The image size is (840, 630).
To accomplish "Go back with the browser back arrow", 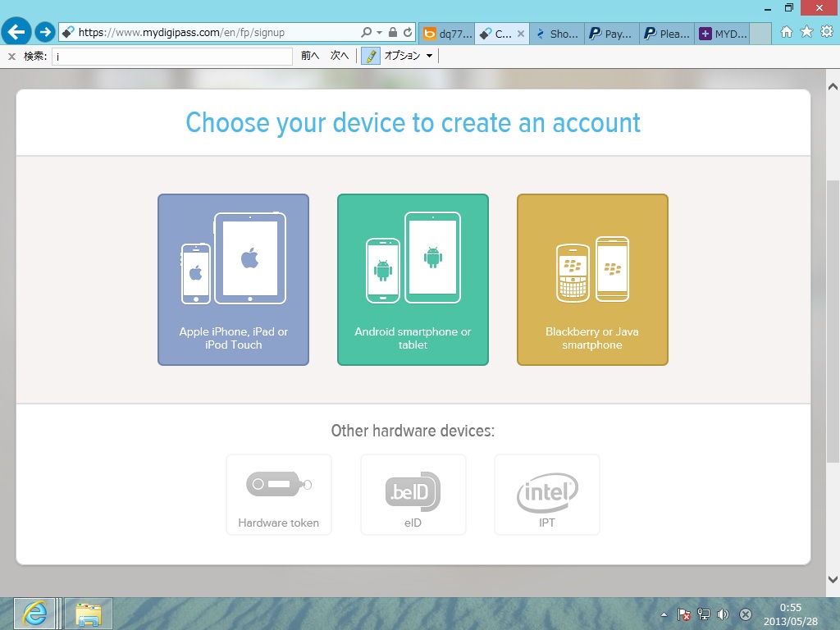I will (16, 32).
